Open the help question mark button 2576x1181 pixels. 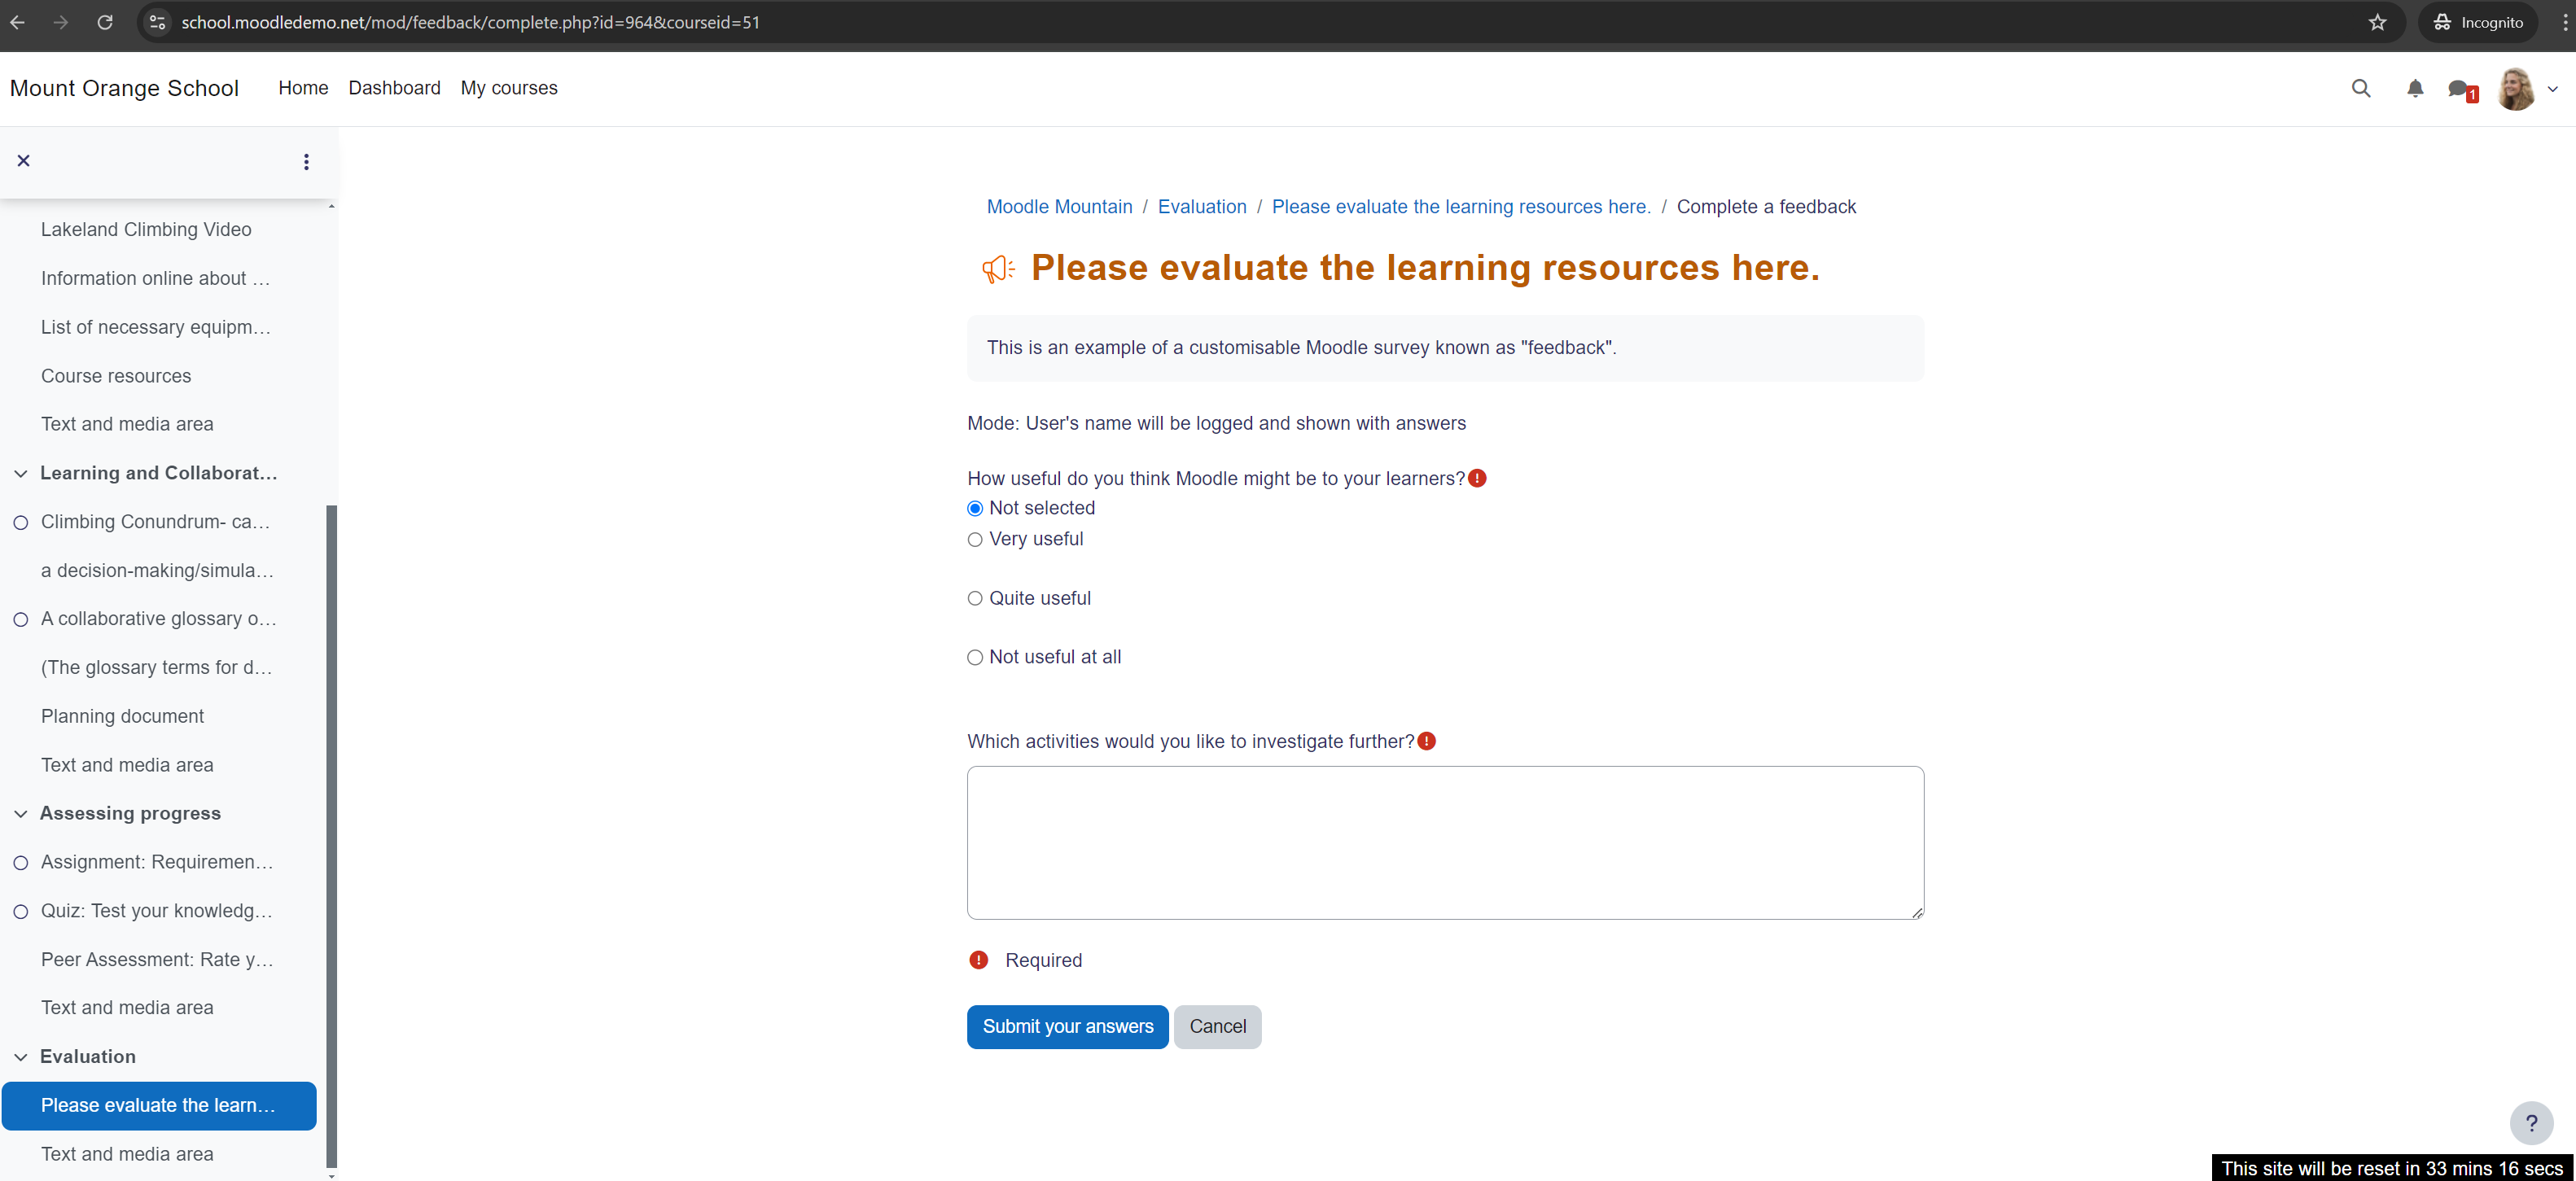click(x=2531, y=1123)
